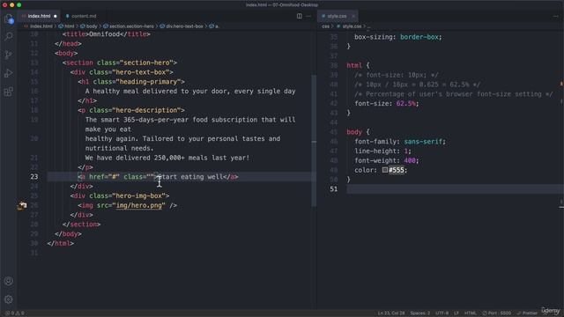
Task: Click the LF end-of-line status item
Action: pos(456,313)
